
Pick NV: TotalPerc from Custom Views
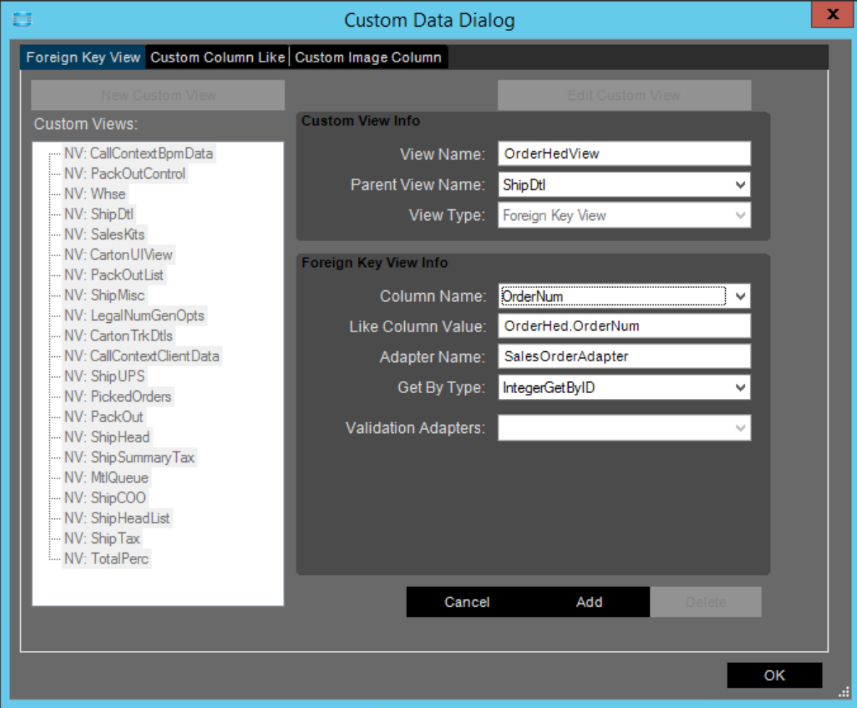coord(106,559)
